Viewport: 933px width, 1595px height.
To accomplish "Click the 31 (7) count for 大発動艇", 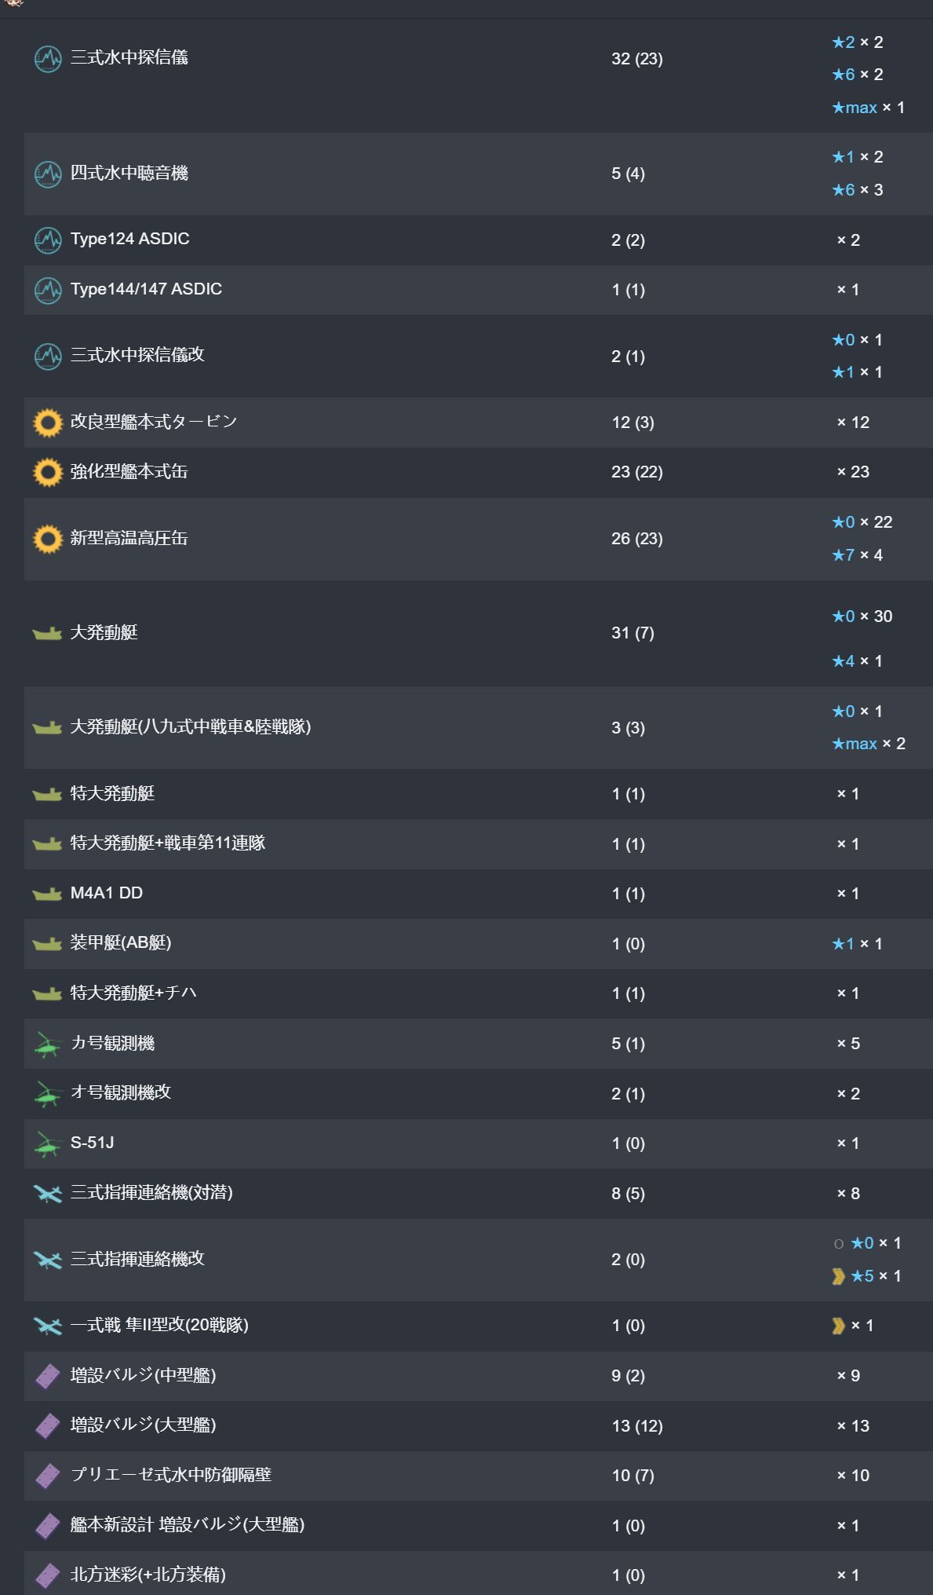I will tap(632, 633).
